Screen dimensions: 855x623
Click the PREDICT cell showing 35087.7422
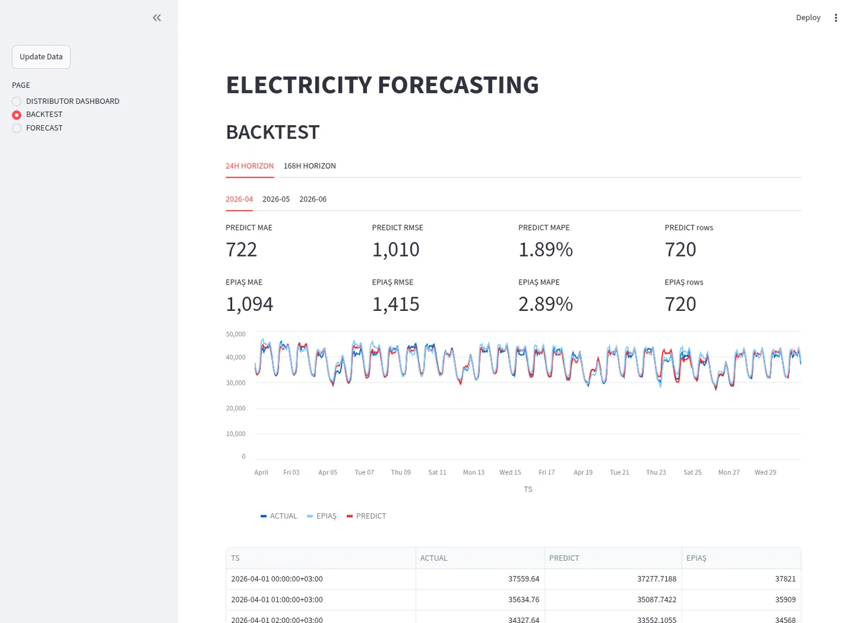tap(613, 600)
